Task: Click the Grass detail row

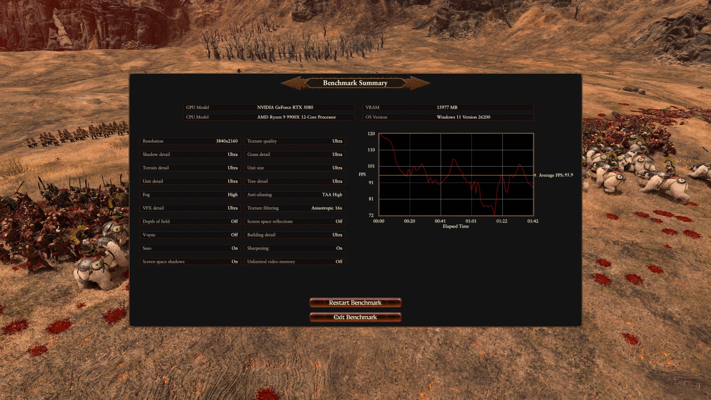Action: [295, 154]
